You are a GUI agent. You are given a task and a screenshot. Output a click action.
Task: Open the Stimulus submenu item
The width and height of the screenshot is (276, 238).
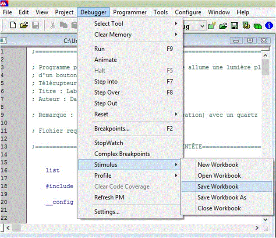tap(130, 165)
